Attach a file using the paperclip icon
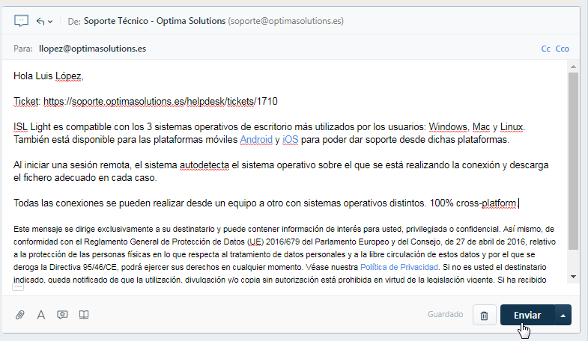This screenshot has height=341, width=588. click(20, 315)
